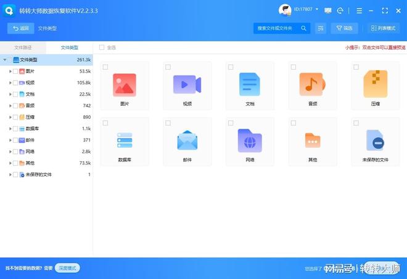Select 文档 icon in sidebar tree

[22, 94]
